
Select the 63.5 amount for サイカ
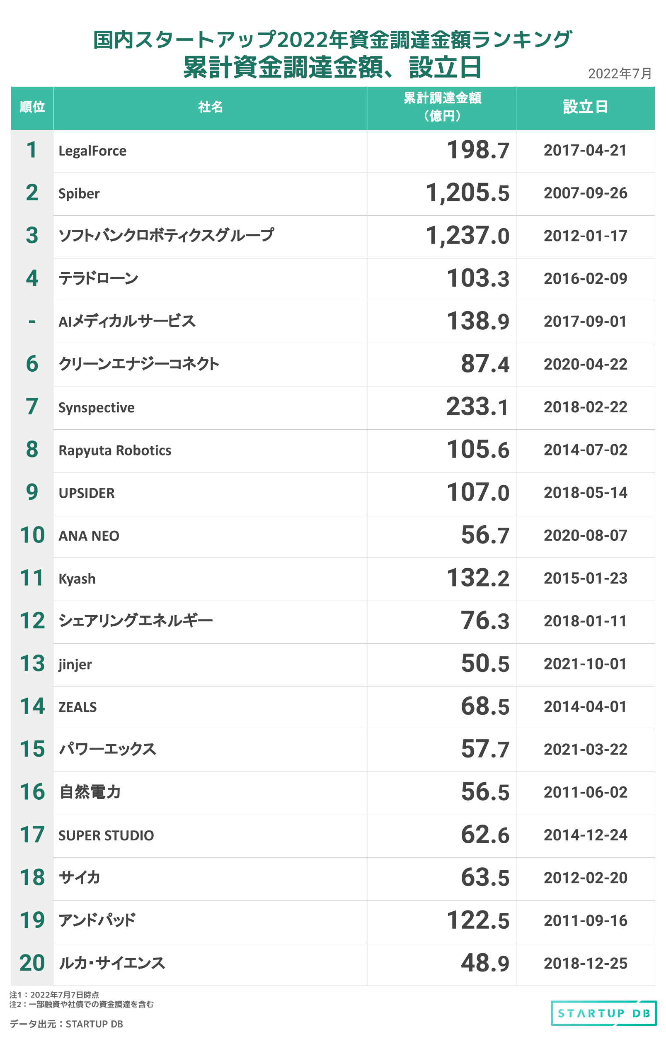[485, 878]
